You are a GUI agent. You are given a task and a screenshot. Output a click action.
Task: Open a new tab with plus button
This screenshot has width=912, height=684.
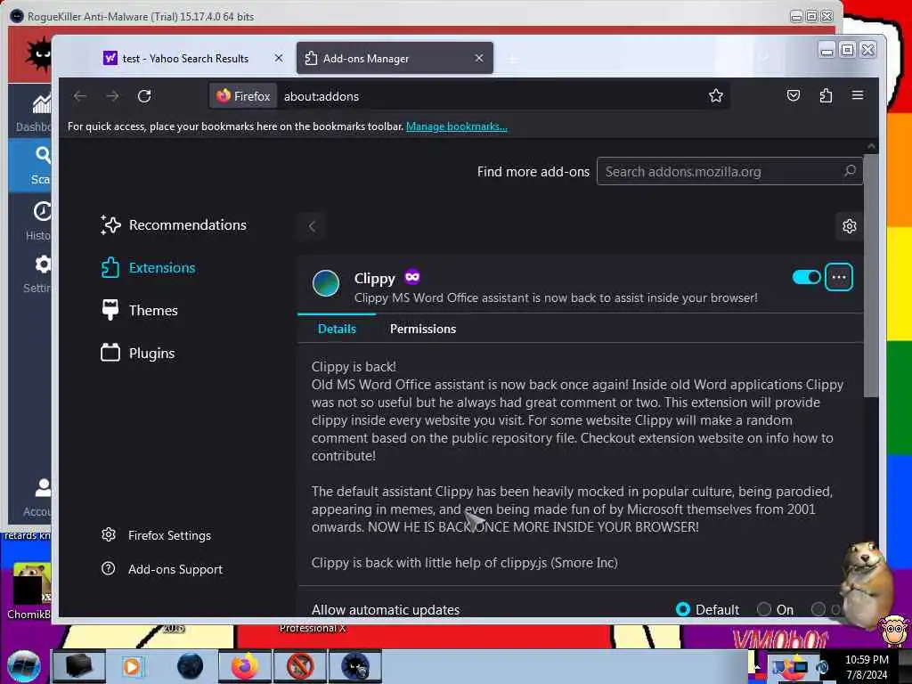click(512, 59)
